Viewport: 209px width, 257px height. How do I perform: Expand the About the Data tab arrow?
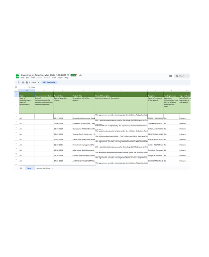coord(52,168)
